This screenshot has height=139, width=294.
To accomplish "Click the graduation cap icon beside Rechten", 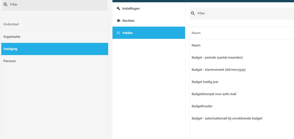I will pos(118,21).
